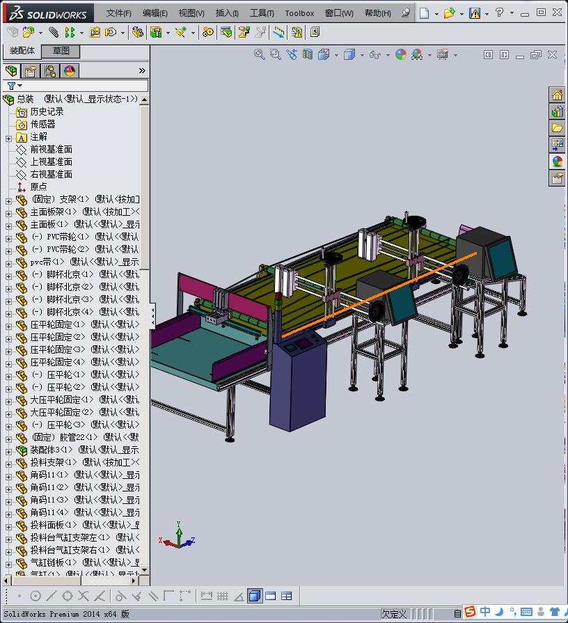Open the 编辑(E) menu
This screenshot has width=568, height=623.
pyautogui.click(x=155, y=13)
